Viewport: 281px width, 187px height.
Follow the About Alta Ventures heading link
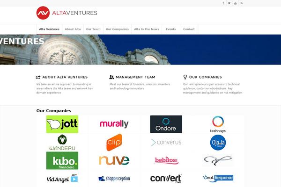65,77
